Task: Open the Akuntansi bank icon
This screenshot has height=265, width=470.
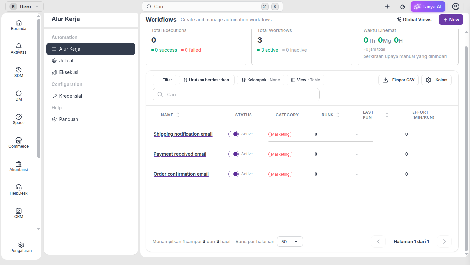Action: point(19,164)
